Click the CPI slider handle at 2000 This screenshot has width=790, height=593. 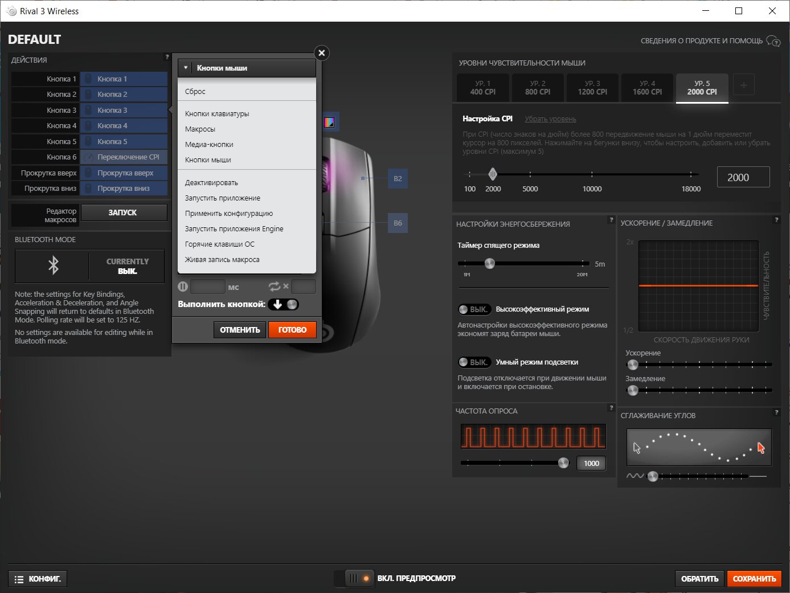(x=493, y=174)
